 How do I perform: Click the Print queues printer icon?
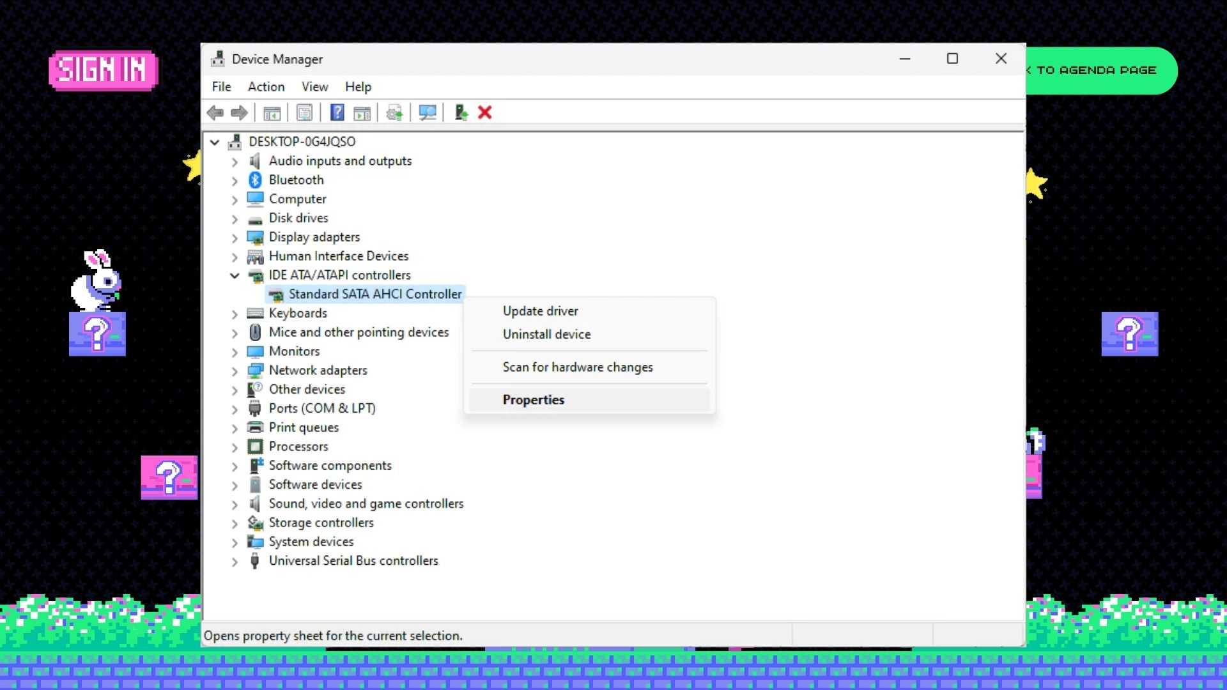click(x=255, y=427)
